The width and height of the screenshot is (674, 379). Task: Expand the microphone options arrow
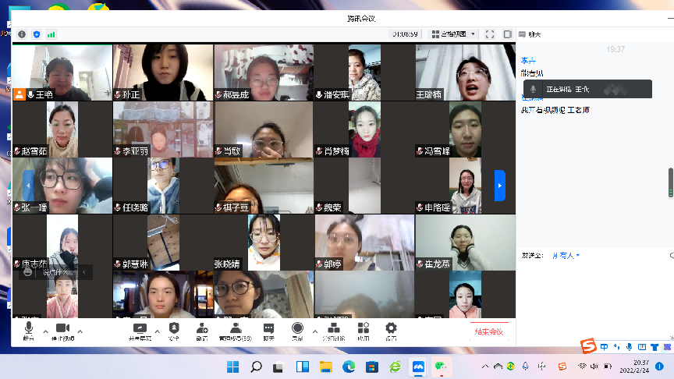(45, 331)
